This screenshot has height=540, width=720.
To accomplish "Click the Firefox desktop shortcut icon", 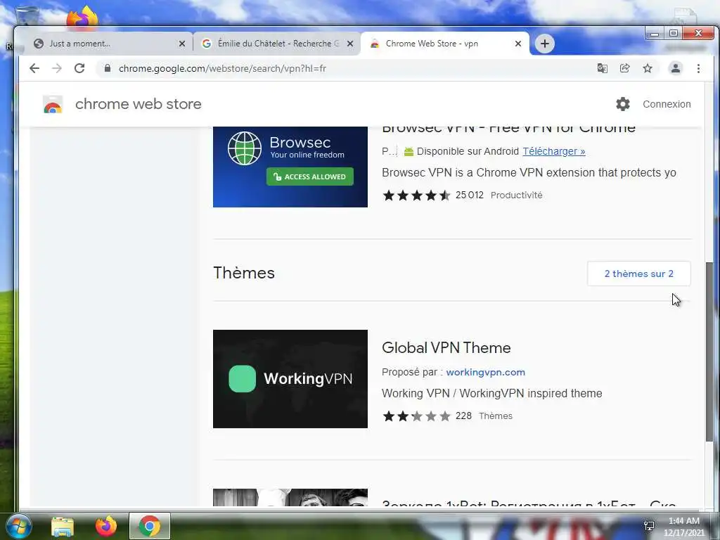I will [82, 17].
